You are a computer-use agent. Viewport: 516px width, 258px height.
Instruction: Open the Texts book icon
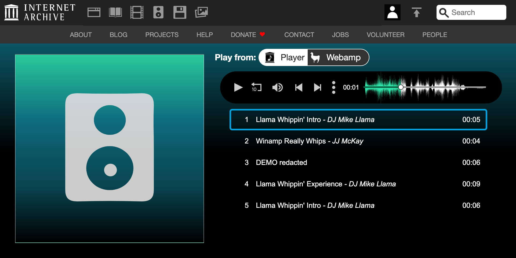tap(115, 12)
